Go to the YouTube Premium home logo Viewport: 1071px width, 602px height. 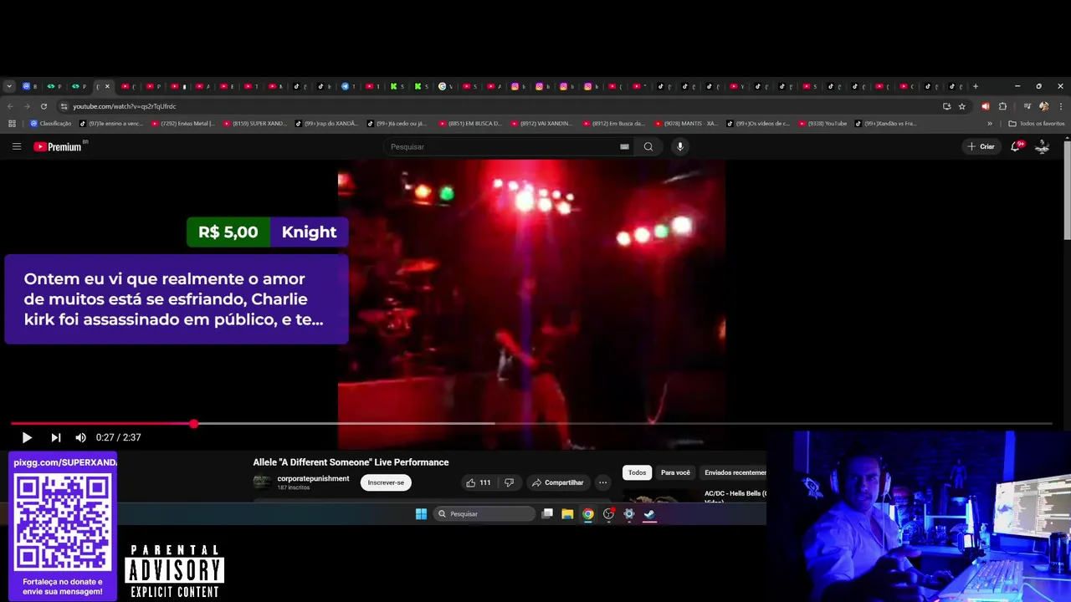59,146
